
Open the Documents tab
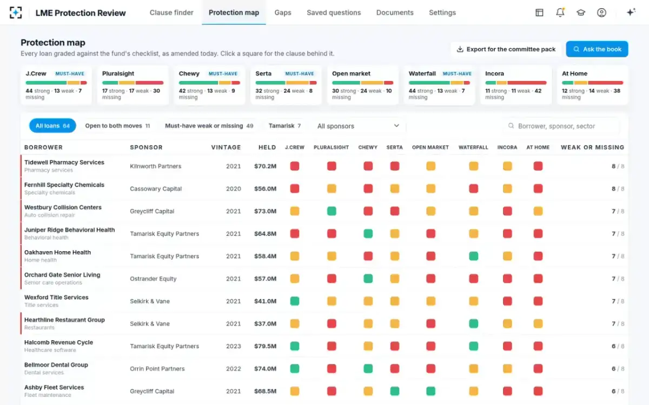pyautogui.click(x=395, y=12)
